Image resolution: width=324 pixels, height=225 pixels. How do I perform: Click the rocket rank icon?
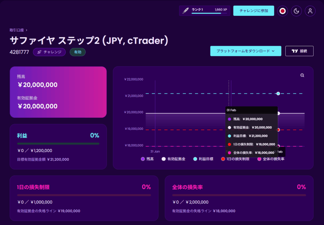[x=186, y=11]
